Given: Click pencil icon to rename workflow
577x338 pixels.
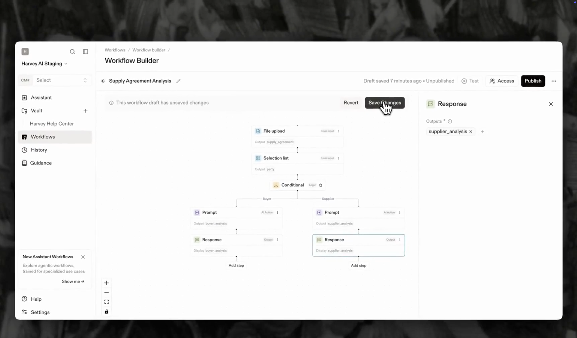Looking at the screenshot, I should point(178,81).
